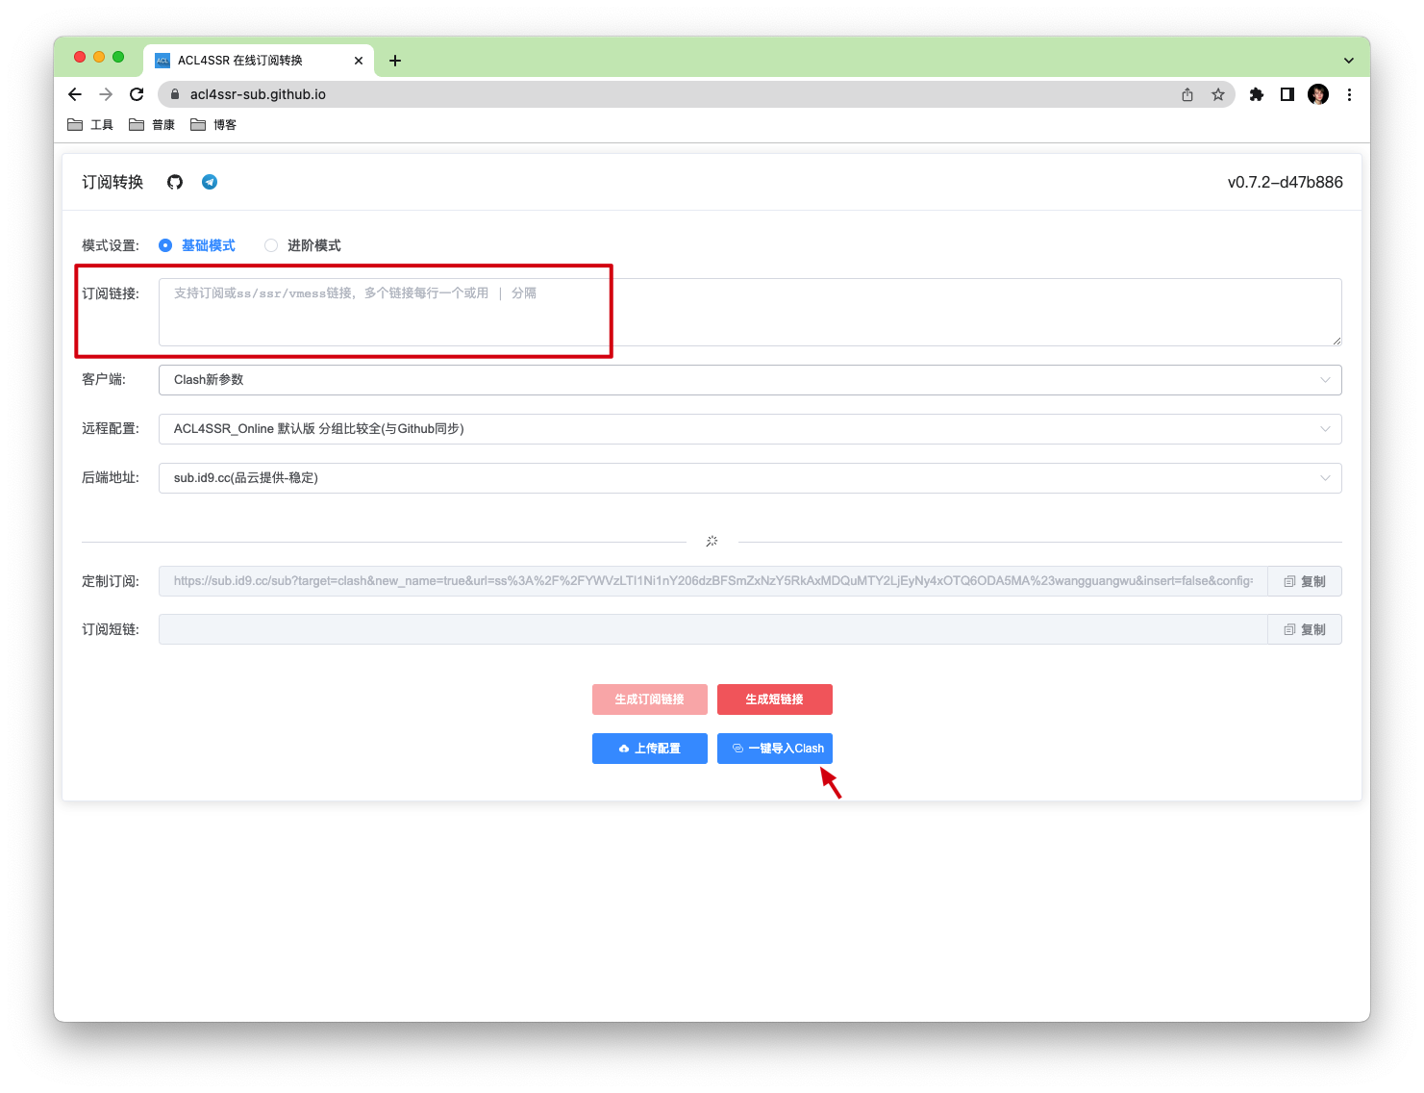Click the 订阅链接 text area
This screenshot has width=1424, height=1093.
pos(750,312)
